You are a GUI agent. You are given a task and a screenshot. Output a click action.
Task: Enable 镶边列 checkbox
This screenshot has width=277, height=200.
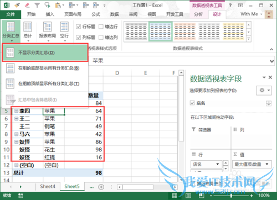coord(101,38)
